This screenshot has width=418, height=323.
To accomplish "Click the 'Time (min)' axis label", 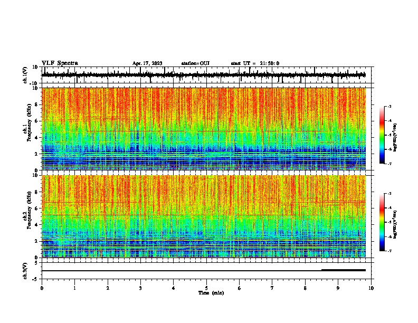I will click(x=211, y=293).
